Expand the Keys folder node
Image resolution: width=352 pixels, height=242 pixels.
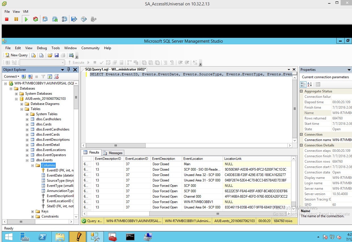(33, 211)
